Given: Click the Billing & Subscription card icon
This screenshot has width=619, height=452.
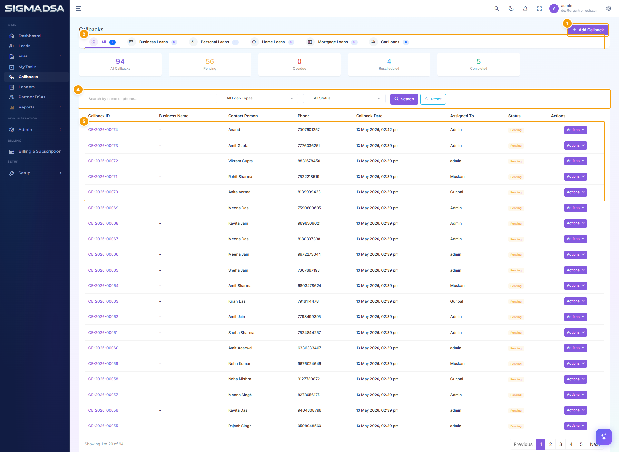Looking at the screenshot, I should (x=12, y=151).
